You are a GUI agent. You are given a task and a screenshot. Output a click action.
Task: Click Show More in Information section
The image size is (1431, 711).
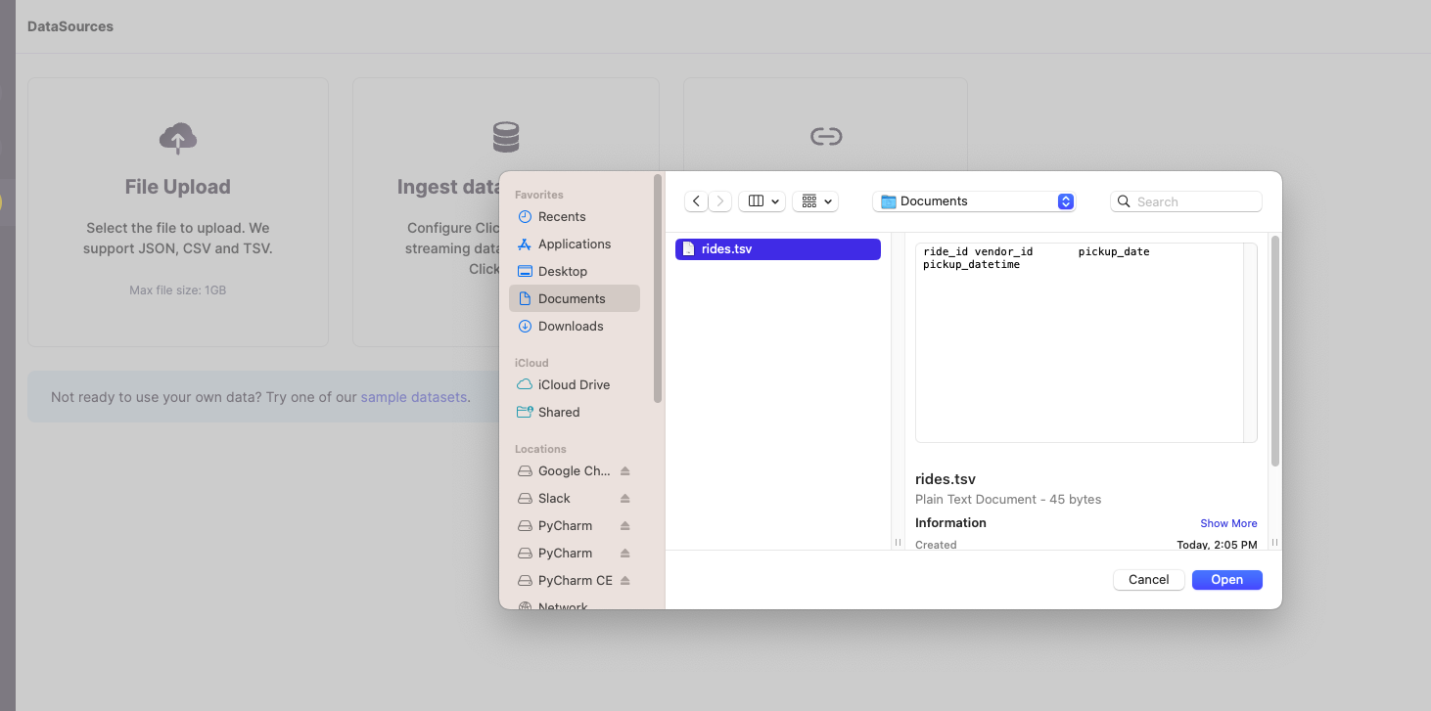(1228, 523)
